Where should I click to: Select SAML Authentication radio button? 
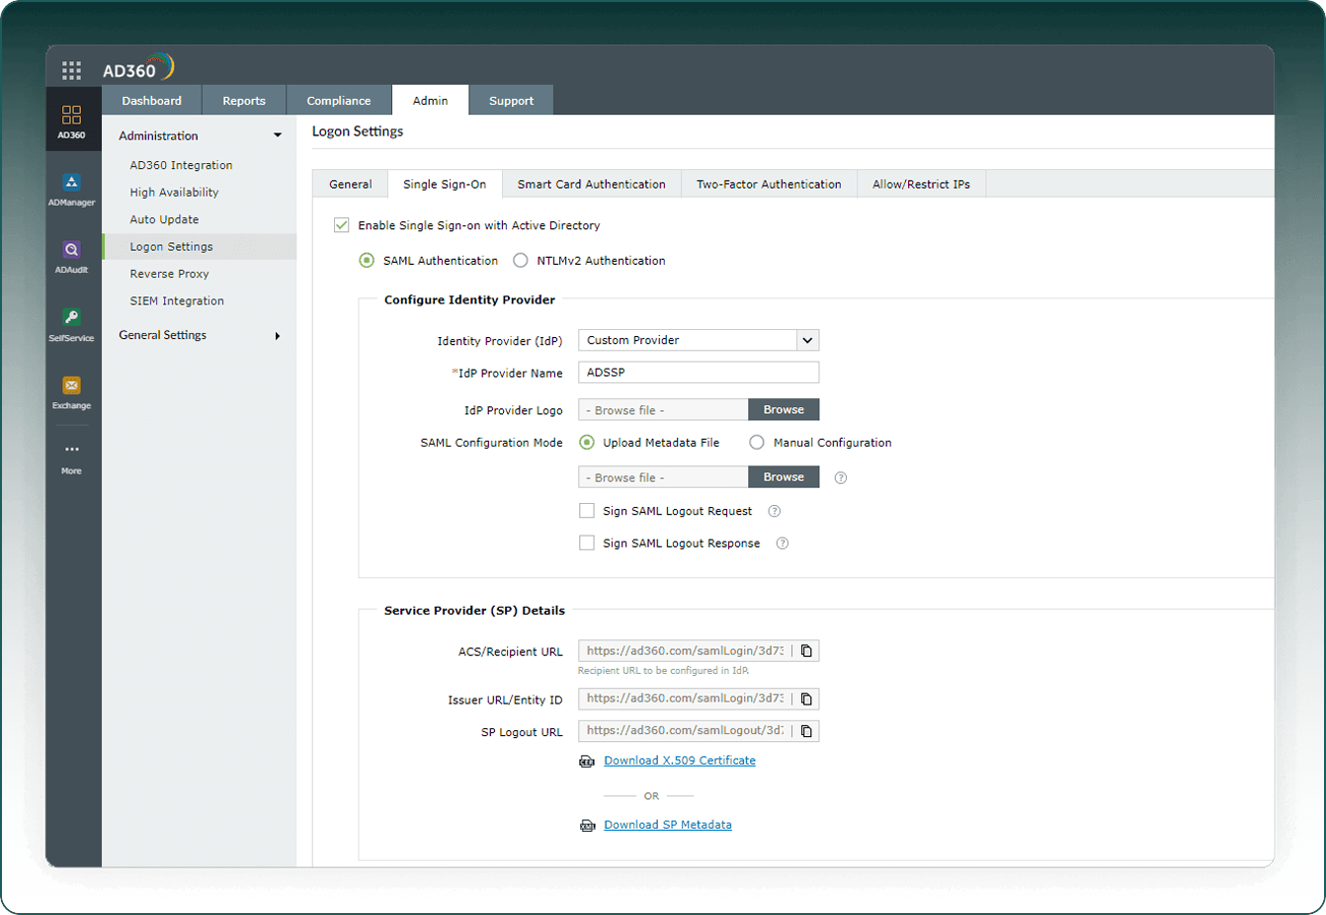367,261
